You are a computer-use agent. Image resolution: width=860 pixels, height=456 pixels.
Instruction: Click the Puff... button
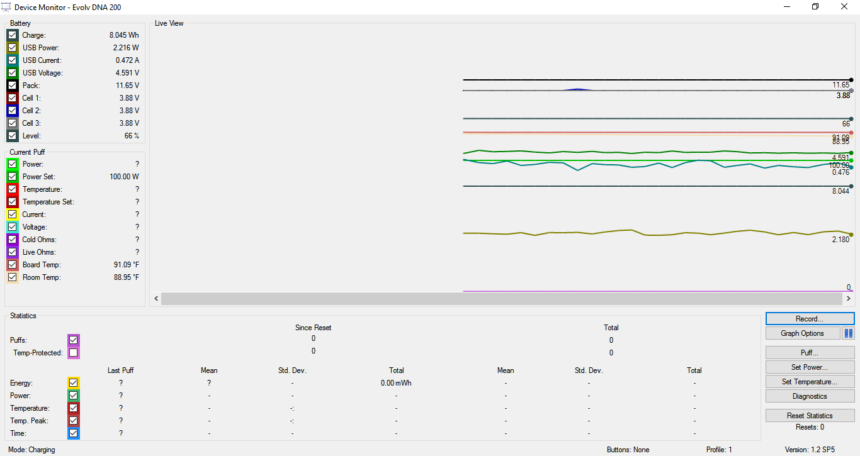tap(810, 353)
